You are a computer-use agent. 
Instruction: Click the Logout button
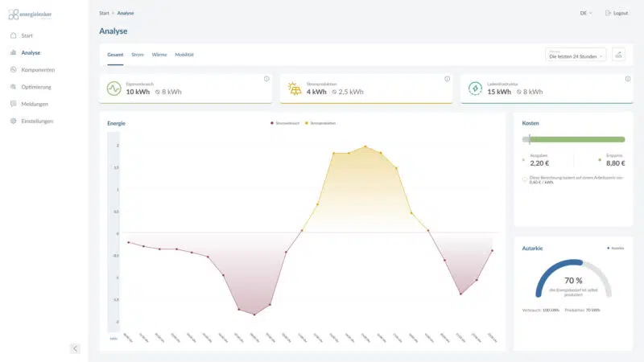(x=616, y=13)
